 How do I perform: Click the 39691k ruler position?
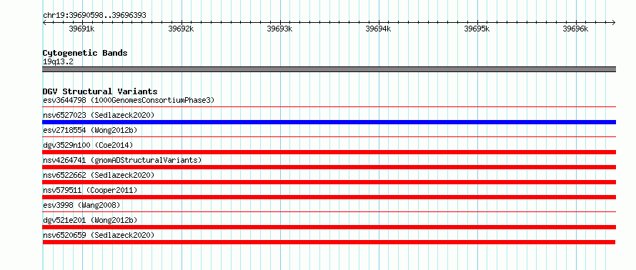click(82, 29)
